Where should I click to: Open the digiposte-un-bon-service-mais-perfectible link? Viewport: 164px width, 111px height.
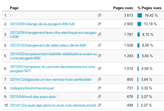51,80
